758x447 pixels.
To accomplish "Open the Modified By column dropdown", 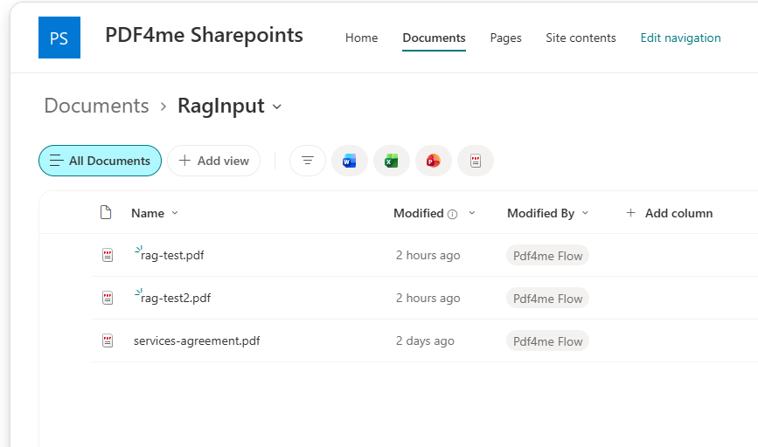I will [585, 213].
